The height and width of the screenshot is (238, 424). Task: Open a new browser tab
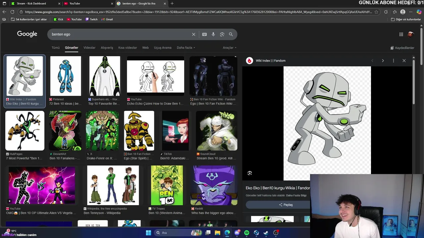(x=172, y=4)
